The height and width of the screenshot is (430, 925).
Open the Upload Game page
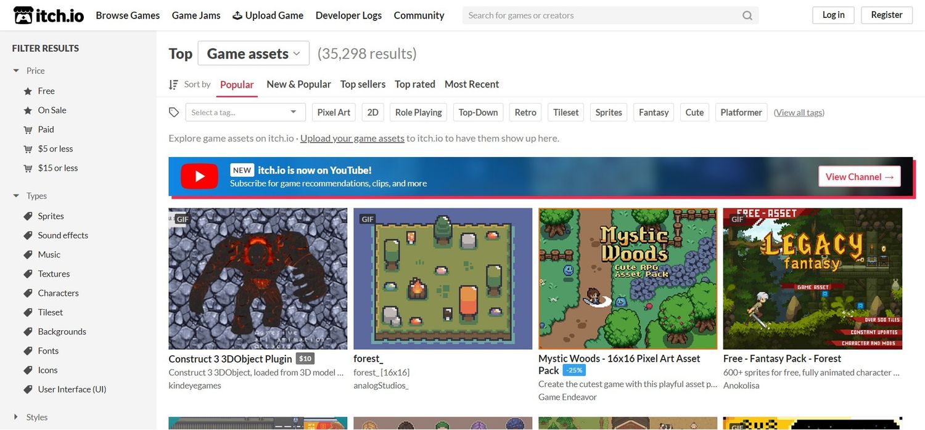tap(268, 15)
